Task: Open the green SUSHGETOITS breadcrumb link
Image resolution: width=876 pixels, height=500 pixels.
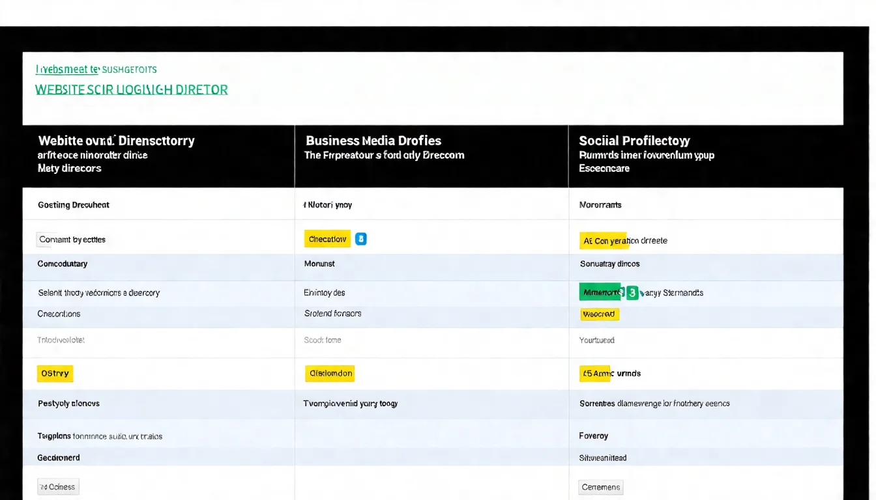Action: tap(130, 69)
